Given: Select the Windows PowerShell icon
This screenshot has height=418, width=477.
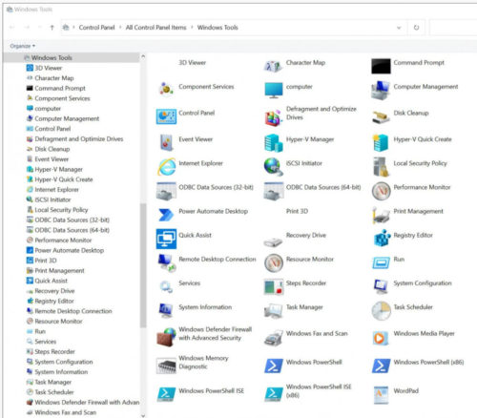Looking at the screenshot, I should (x=274, y=366).
